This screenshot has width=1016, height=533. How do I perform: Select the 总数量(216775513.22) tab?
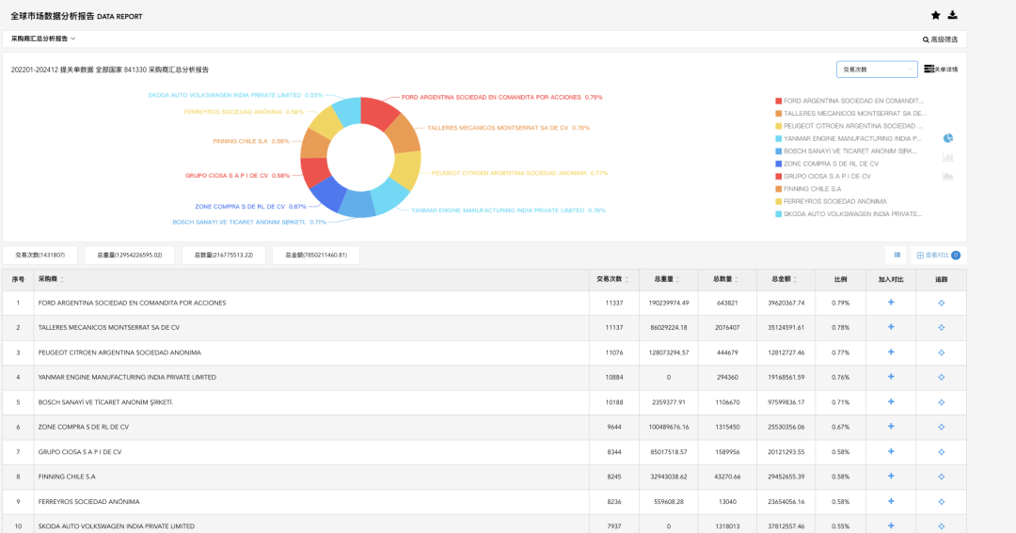click(224, 255)
